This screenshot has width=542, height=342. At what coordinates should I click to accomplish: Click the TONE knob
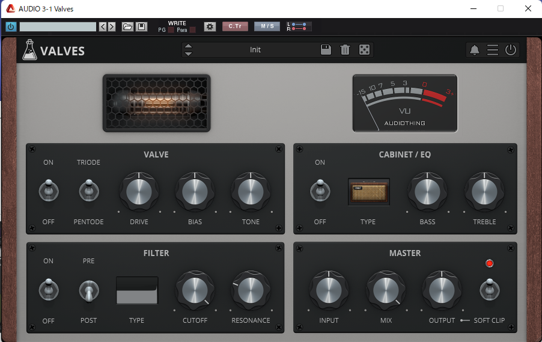251,192
